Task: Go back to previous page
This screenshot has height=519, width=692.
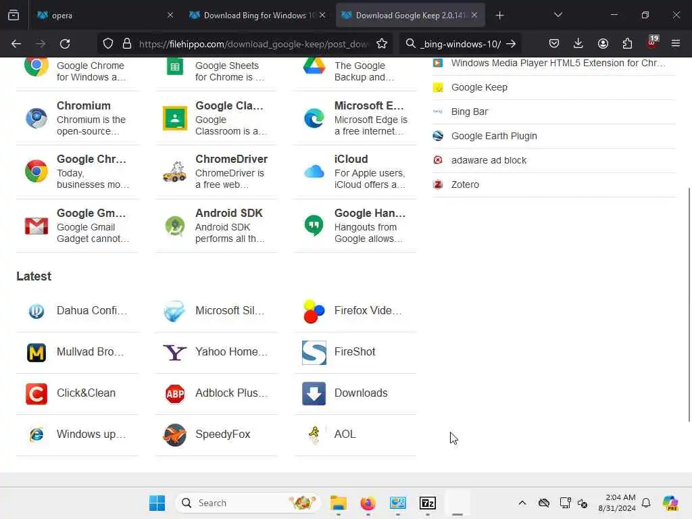Action: [x=16, y=43]
